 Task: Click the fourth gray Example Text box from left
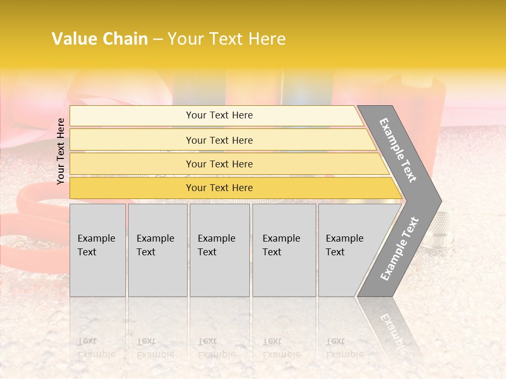(x=284, y=250)
